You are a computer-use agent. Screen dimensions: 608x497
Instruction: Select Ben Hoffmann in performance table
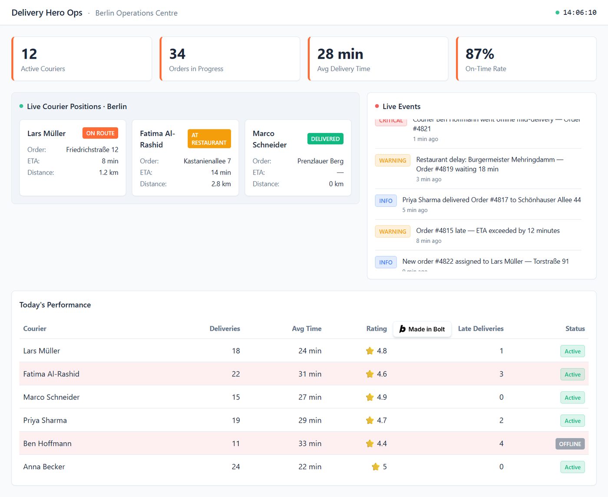47,444
